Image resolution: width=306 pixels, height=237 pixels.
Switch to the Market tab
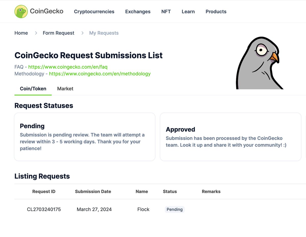point(65,89)
